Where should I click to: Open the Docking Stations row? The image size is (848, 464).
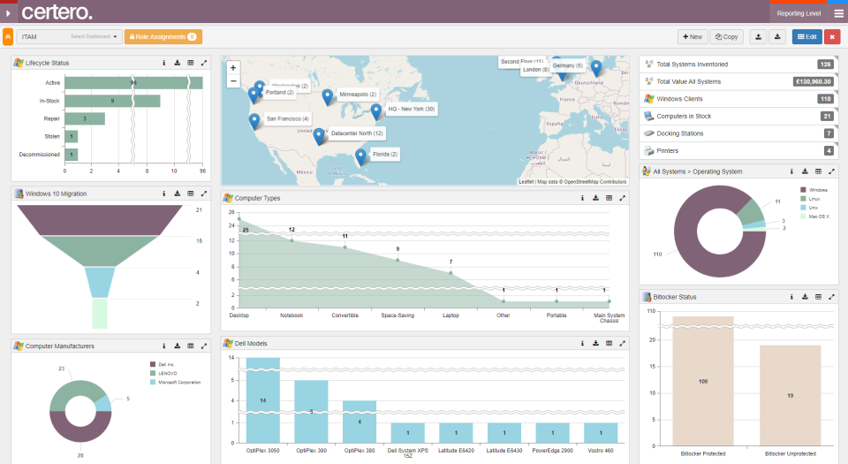[x=738, y=133]
